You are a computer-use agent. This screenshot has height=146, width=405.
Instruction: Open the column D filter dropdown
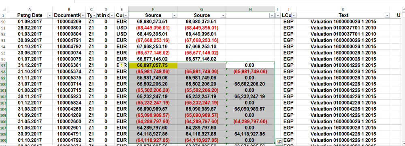112,15
